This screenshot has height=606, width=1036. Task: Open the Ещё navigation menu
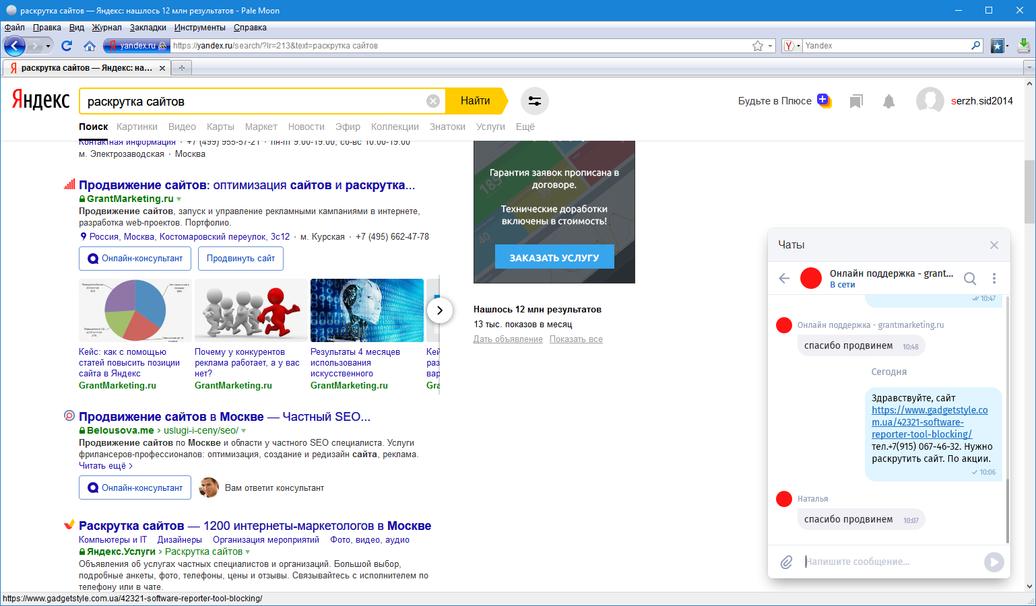click(x=525, y=127)
